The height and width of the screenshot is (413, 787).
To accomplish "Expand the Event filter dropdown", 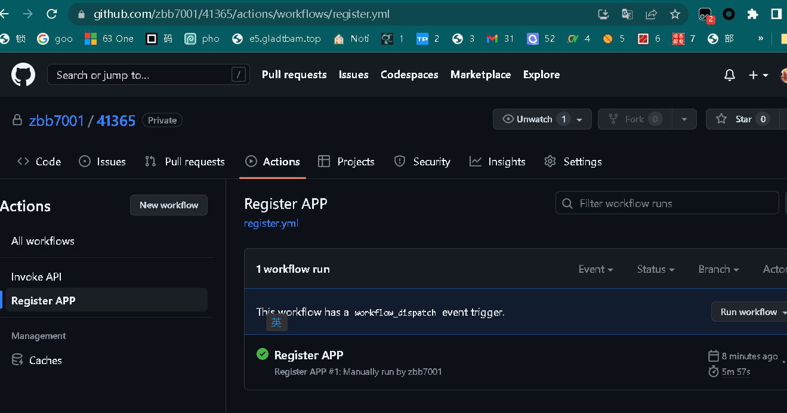I will click(x=595, y=269).
